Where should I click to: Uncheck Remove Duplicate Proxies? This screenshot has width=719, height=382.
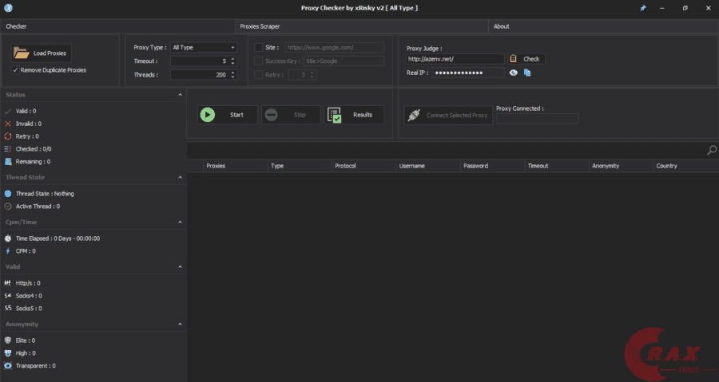tap(16, 70)
